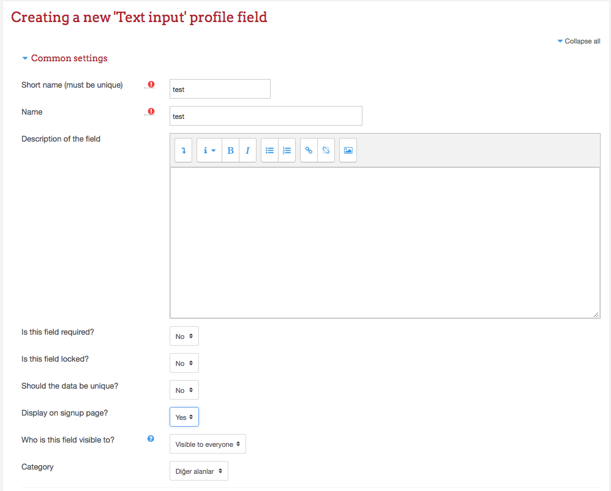Apply italic formatting in description editor
The height and width of the screenshot is (491, 611).
[x=247, y=150]
